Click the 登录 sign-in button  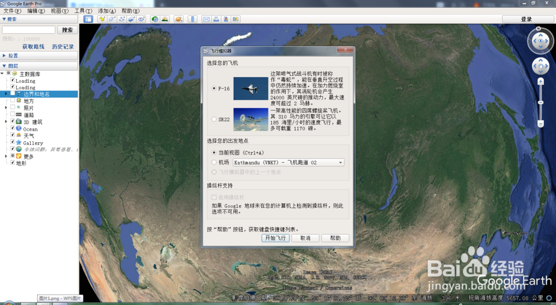[x=526, y=19]
